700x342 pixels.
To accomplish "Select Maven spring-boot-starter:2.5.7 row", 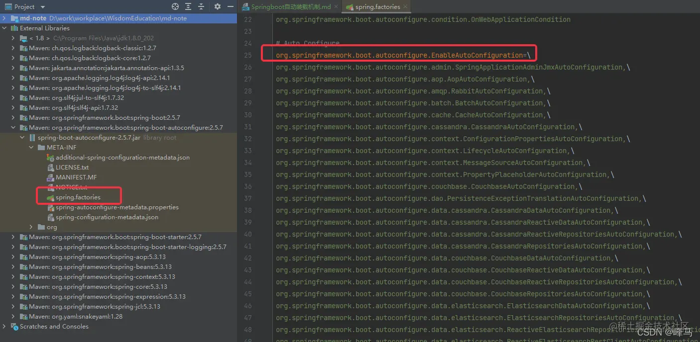I will [x=118, y=237].
